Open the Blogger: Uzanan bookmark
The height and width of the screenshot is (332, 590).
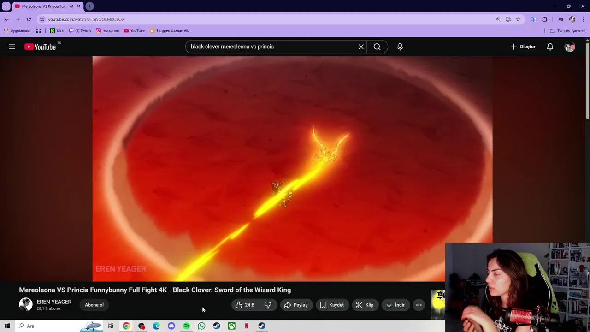tap(170, 31)
